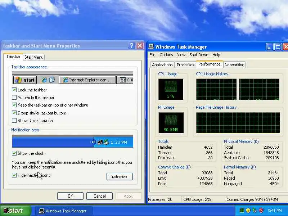Click the network computers icon in notification preview
288x216 pixels.
[x=100, y=142]
